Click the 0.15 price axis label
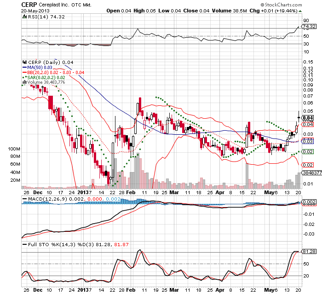The height and width of the screenshot is (294, 322). point(308,62)
